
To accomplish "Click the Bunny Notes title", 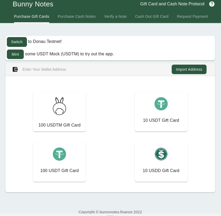I will (33, 4).
